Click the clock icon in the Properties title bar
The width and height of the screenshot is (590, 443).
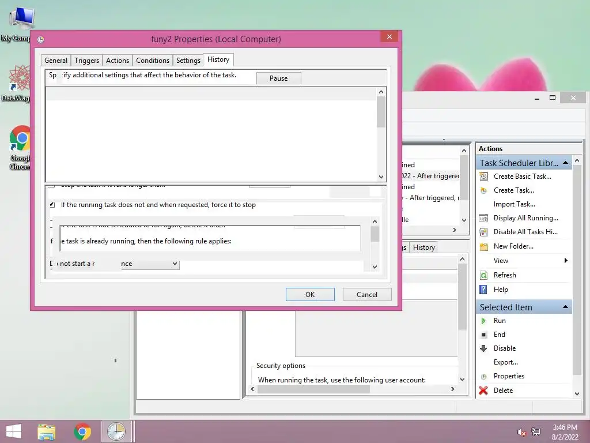tap(41, 39)
